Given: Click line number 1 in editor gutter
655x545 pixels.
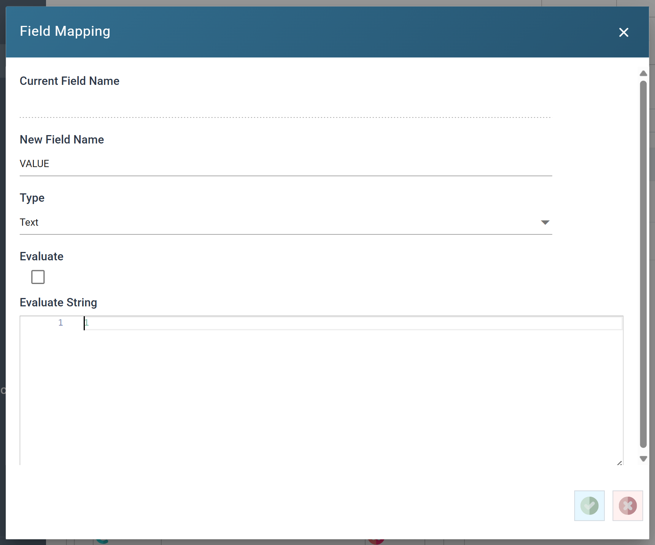Looking at the screenshot, I should point(60,323).
